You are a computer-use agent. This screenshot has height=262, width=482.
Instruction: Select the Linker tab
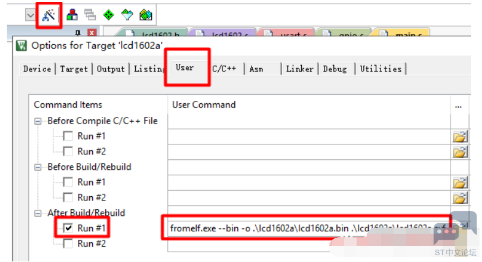pyautogui.click(x=299, y=69)
